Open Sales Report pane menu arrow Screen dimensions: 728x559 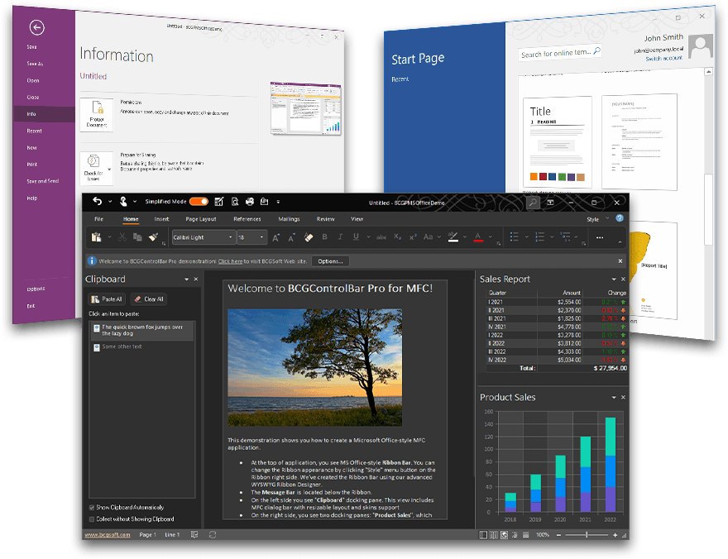pos(614,279)
